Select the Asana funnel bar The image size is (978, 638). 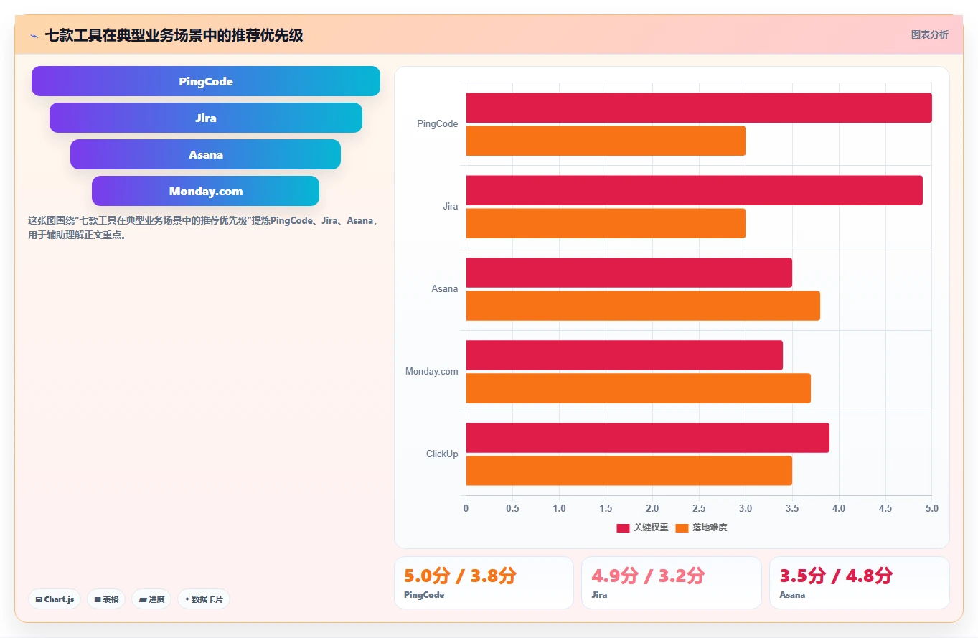click(206, 154)
